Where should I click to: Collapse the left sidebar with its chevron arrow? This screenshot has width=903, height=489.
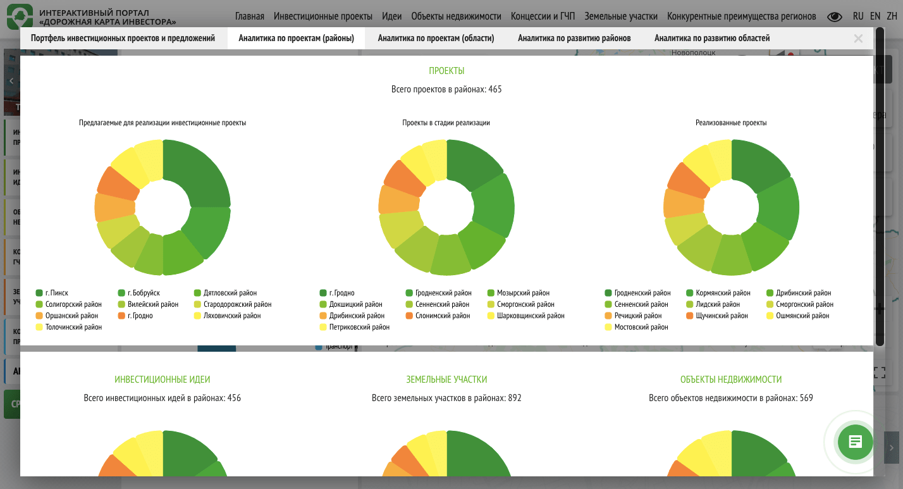tap(11, 81)
